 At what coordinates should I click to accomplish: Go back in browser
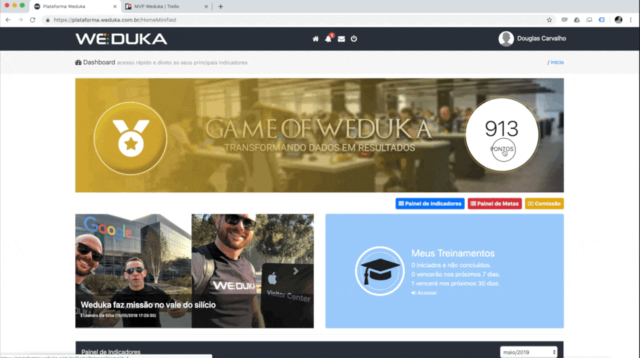click(8, 19)
